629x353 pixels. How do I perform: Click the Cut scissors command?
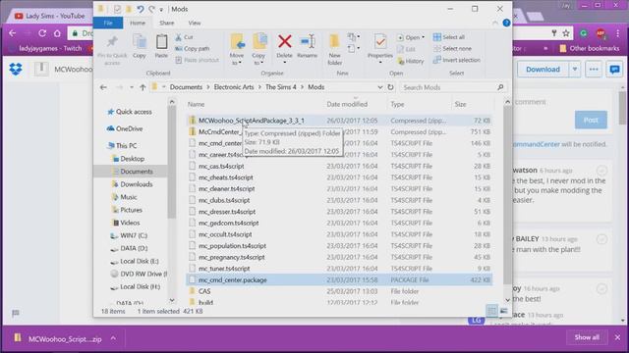point(184,37)
